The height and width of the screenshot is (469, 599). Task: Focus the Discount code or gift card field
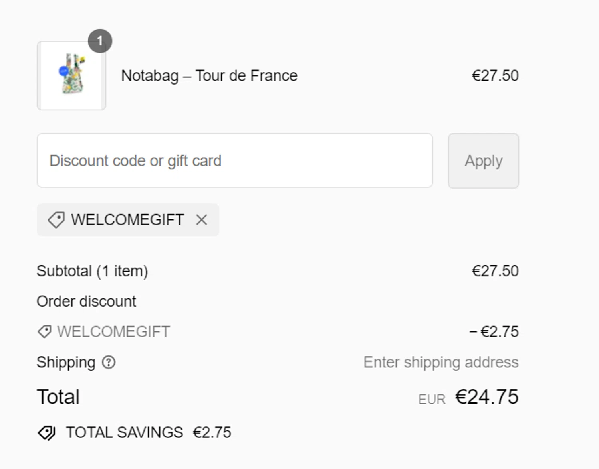tap(234, 161)
